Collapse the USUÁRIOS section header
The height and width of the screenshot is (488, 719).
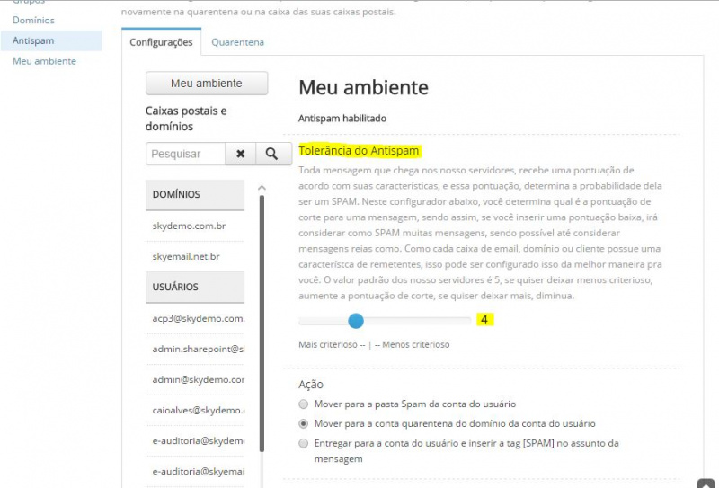[195, 287]
